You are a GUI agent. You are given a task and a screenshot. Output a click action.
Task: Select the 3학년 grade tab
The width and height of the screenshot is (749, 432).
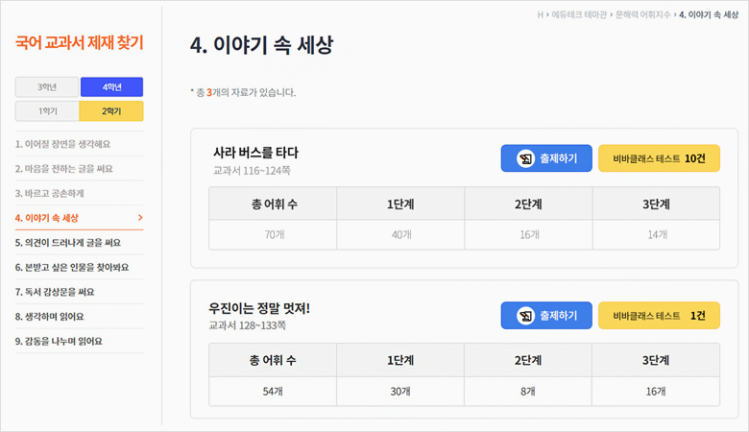pyautogui.click(x=47, y=86)
